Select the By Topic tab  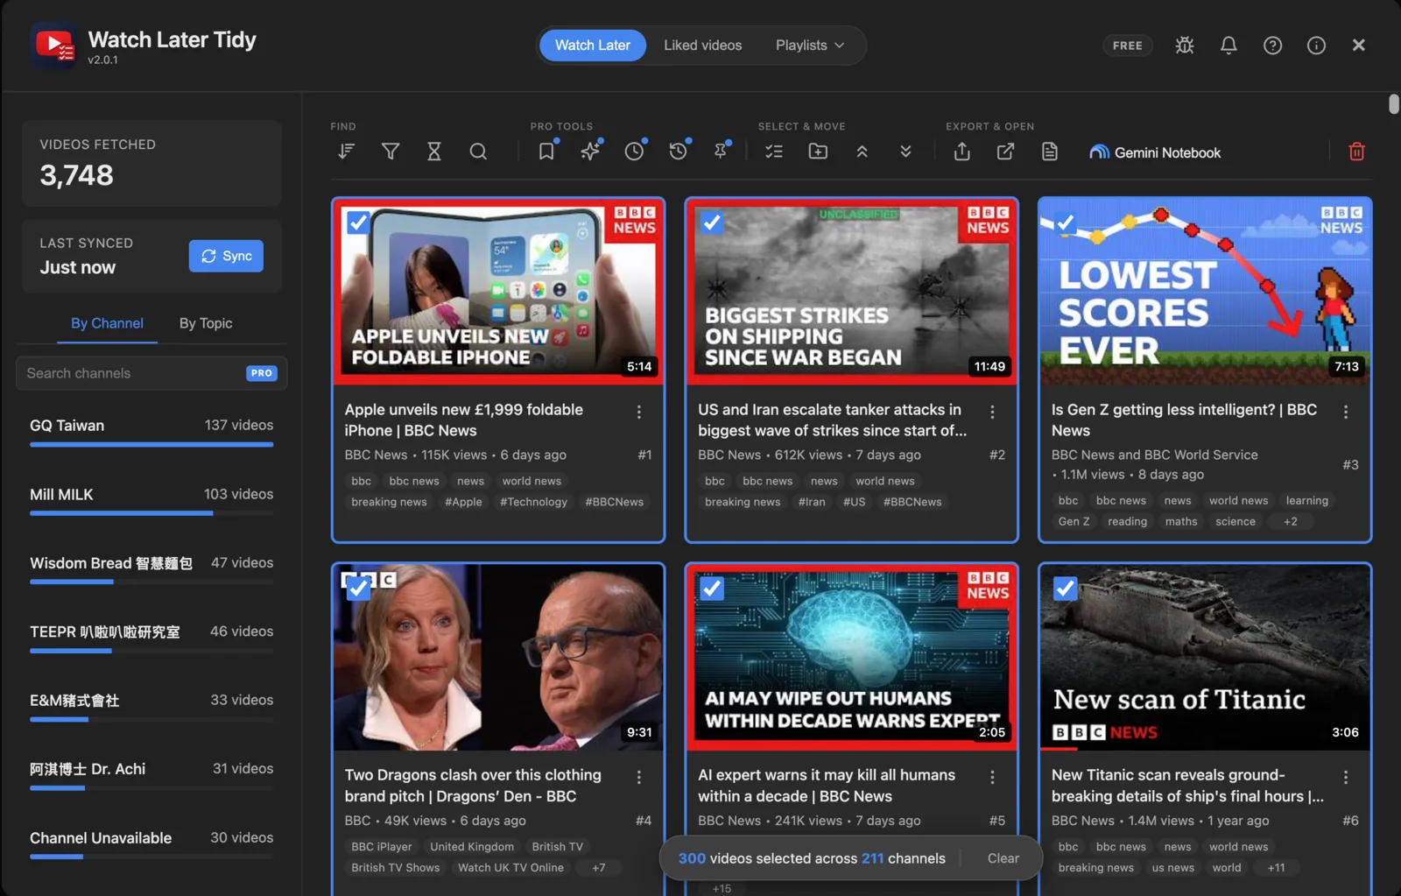coord(206,323)
